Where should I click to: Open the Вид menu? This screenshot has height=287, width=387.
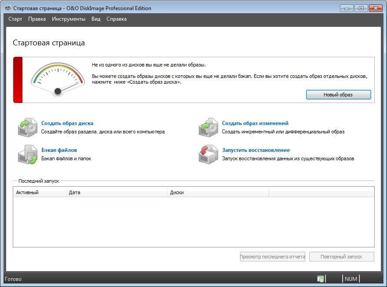click(x=96, y=19)
